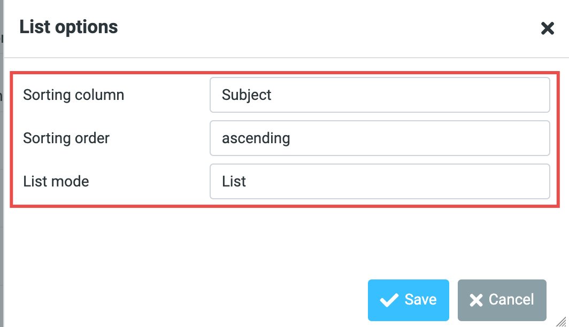The height and width of the screenshot is (327, 569).
Task: Select the "Subject" value text
Action: click(247, 95)
